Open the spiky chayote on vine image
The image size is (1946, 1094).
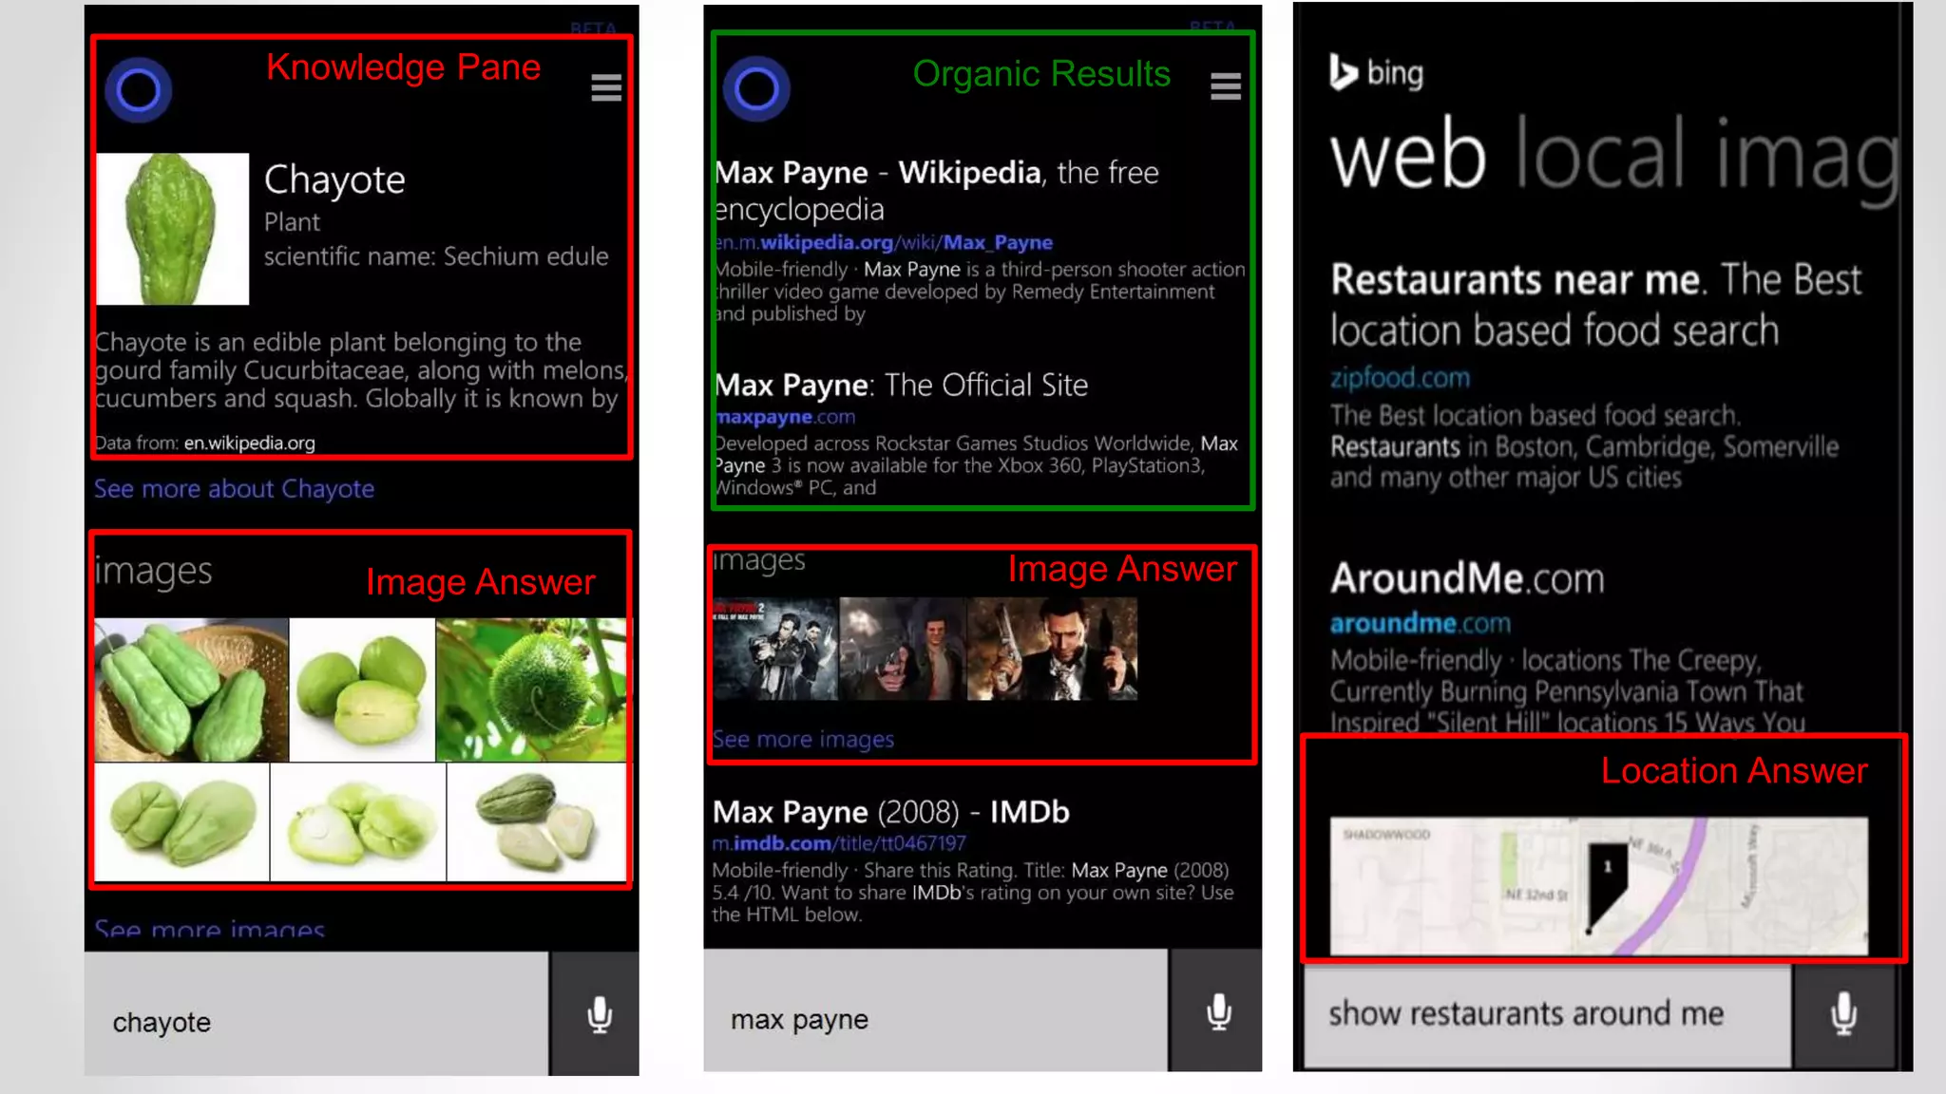click(x=531, y=690)
